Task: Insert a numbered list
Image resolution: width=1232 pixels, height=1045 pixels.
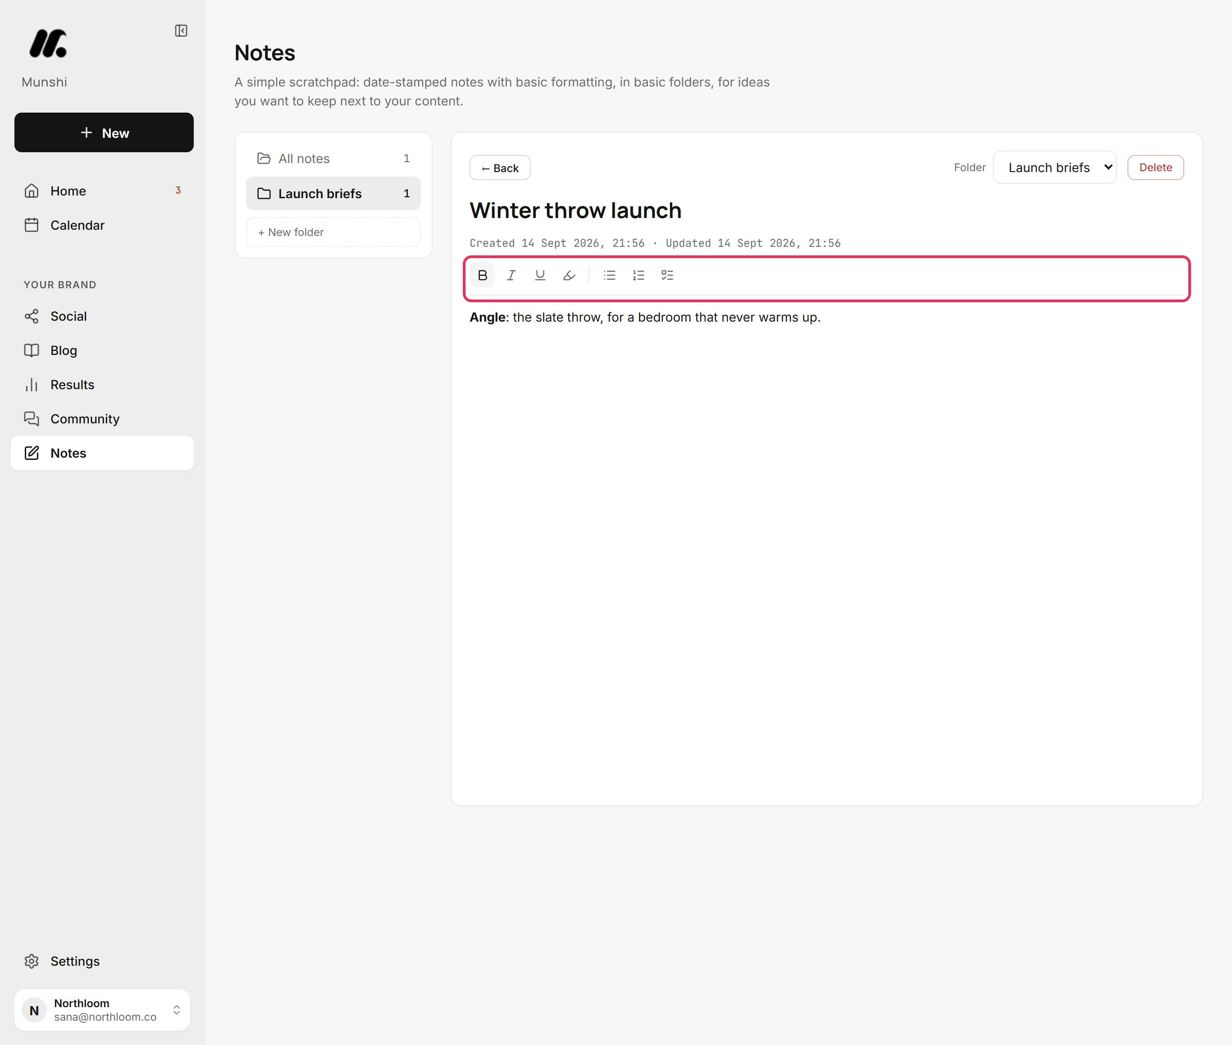Action: pos(638,275)
